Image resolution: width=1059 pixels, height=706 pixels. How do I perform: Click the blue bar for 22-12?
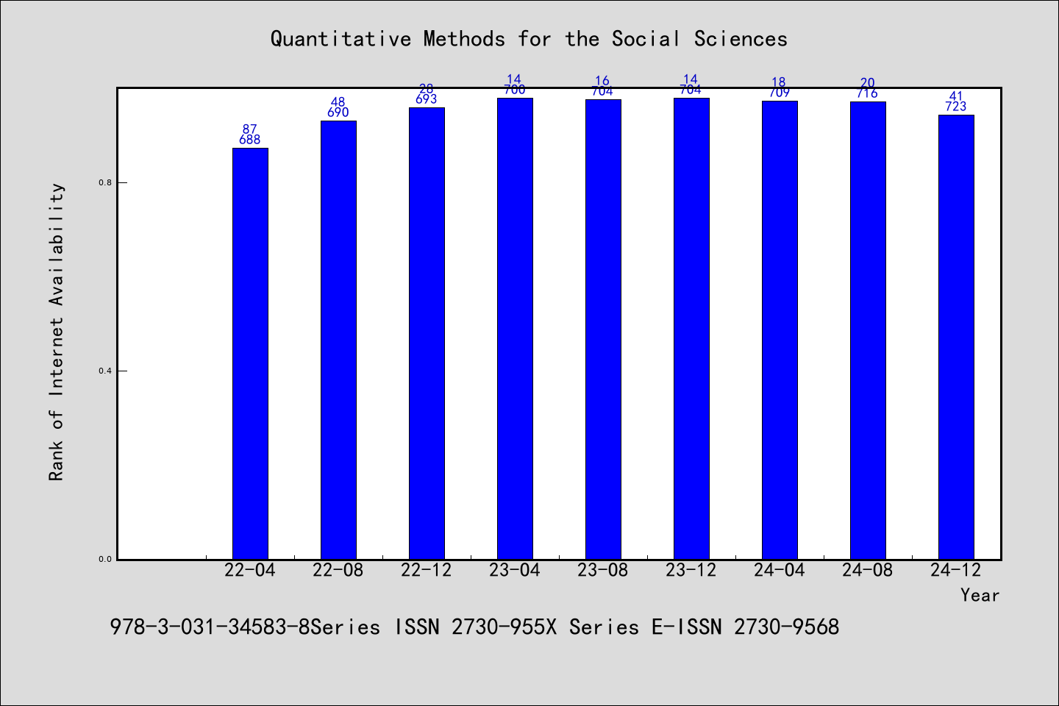click(x=427, y=333)
